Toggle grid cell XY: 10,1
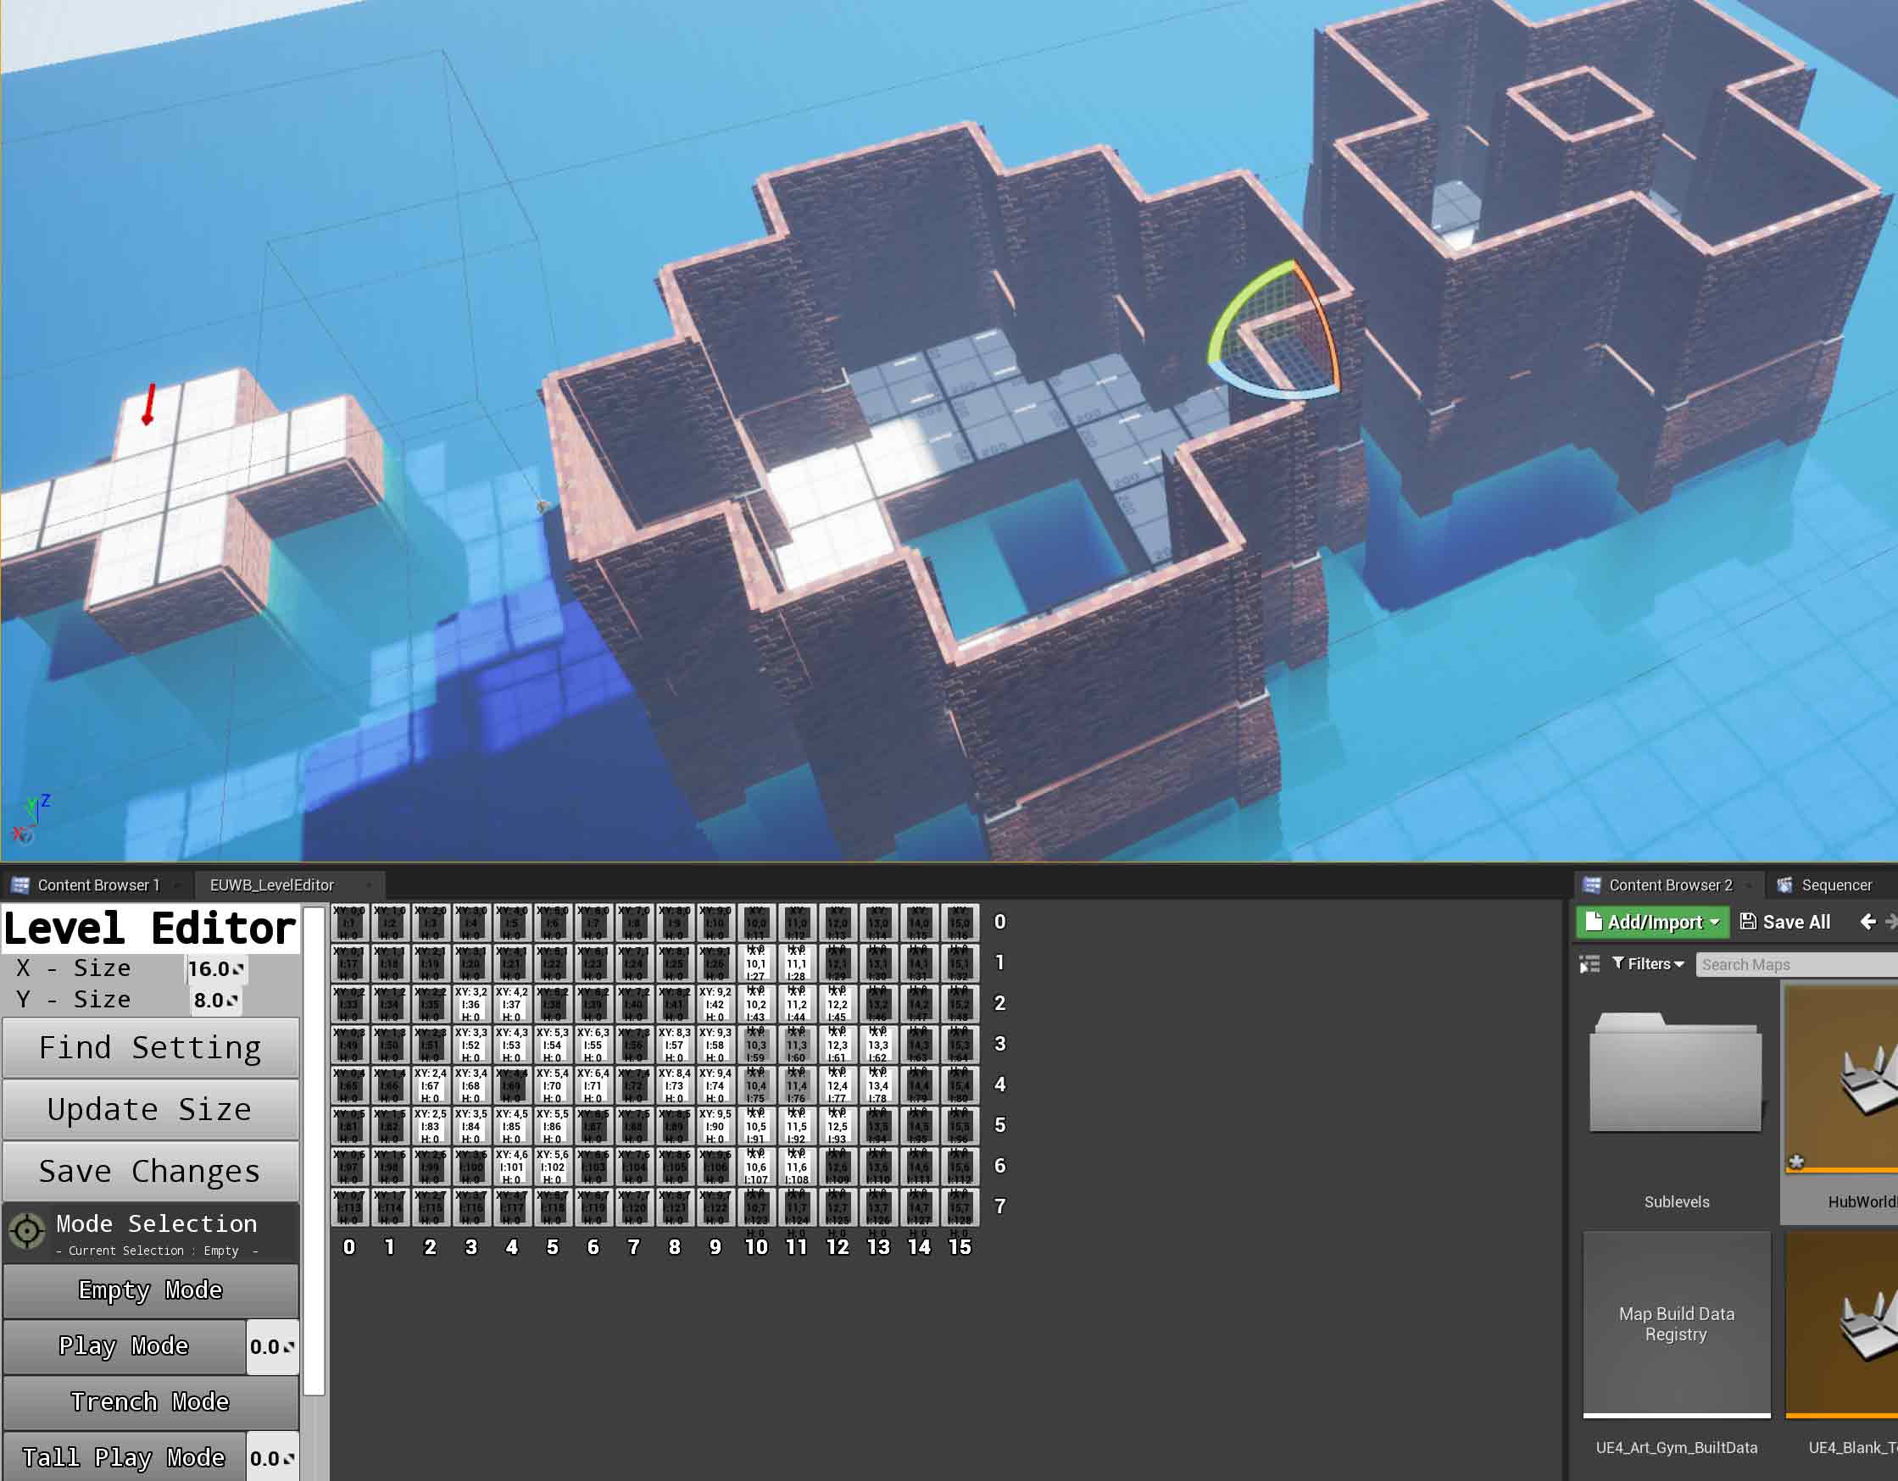 (756, 963)
